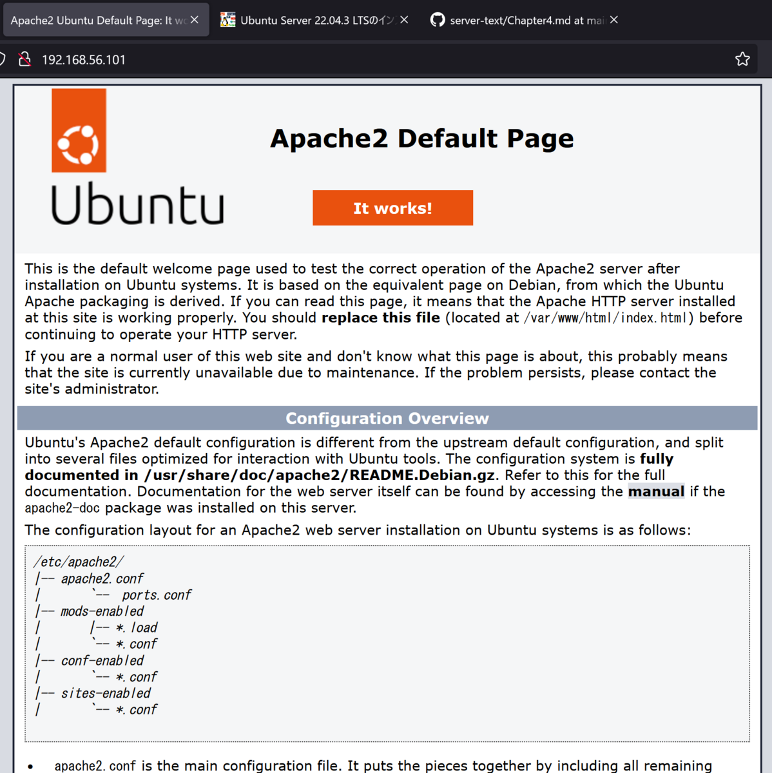Select the Apache2 Ubuntu Default Page tab

[x=97, y=20]
